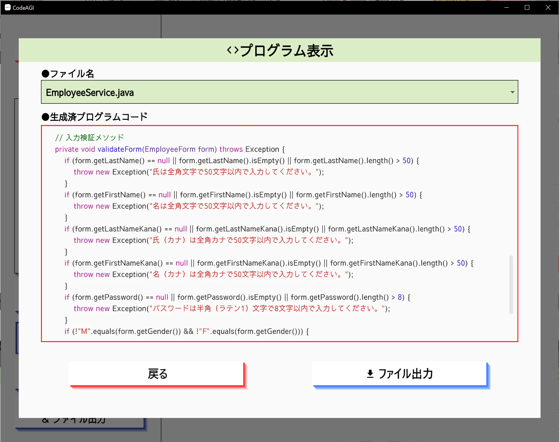Click the '名は全角文字で50文字以内' exception line
Screen dimensions: 559x442
point(199,206)
